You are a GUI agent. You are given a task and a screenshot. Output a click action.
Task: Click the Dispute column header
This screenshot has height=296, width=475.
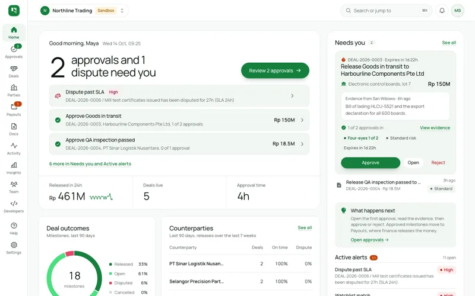304,247
